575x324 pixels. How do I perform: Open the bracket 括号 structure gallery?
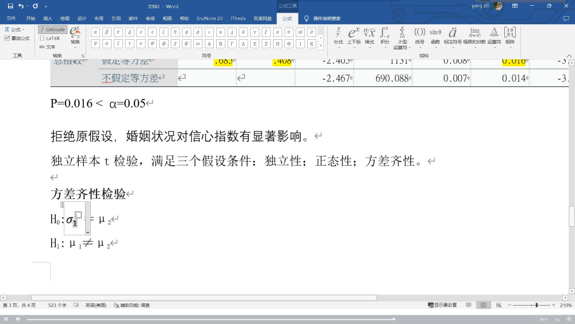pos(420,35)
